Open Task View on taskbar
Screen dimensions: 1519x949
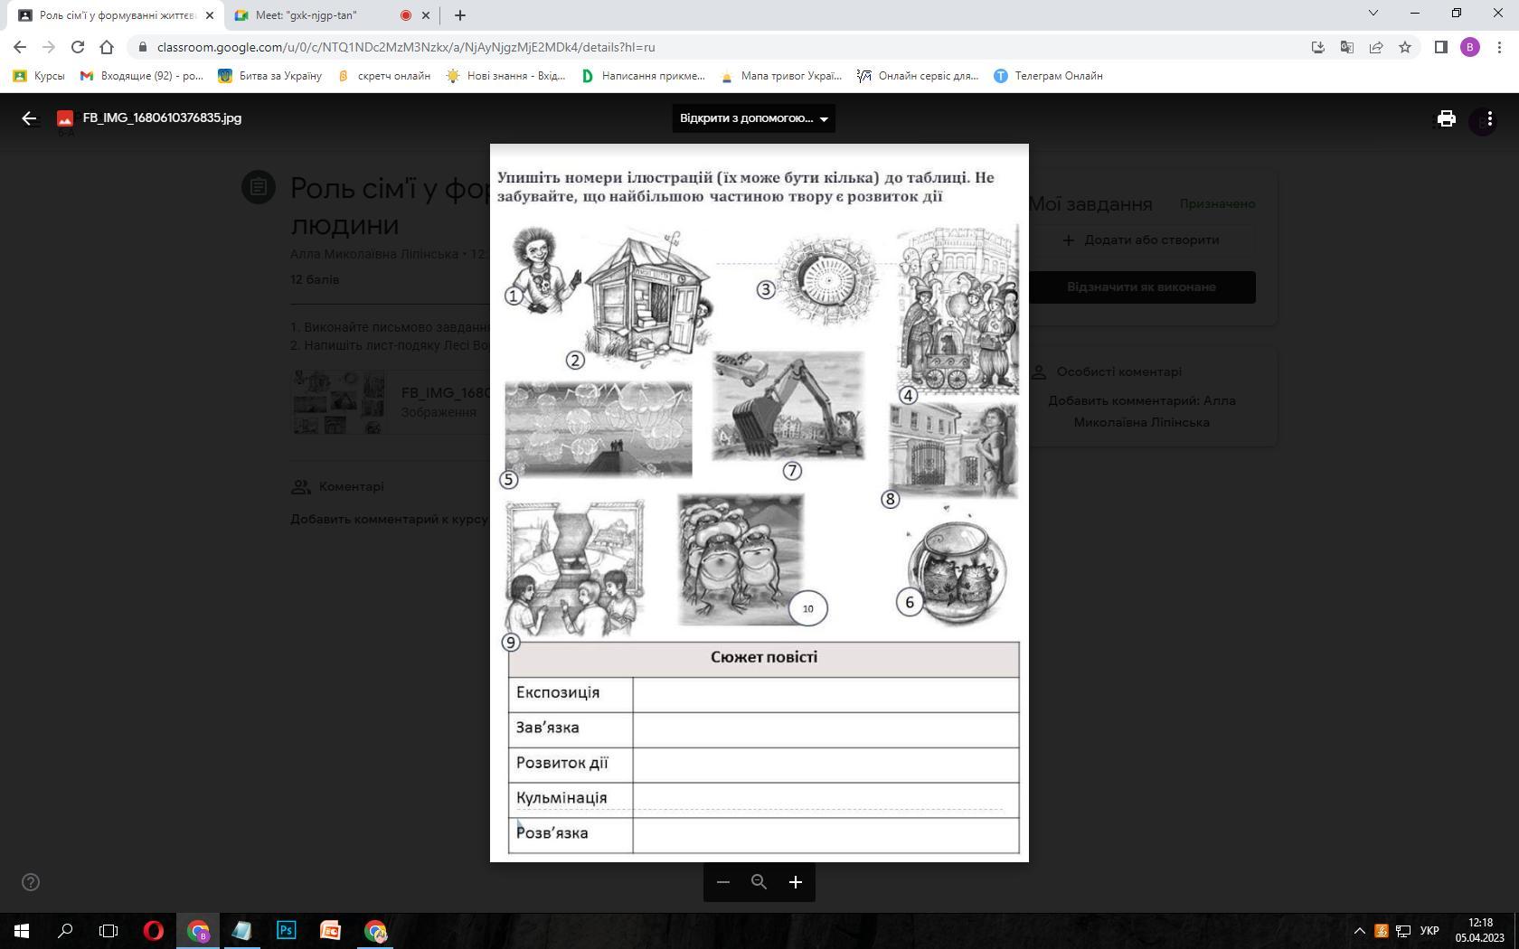(108, 931)
